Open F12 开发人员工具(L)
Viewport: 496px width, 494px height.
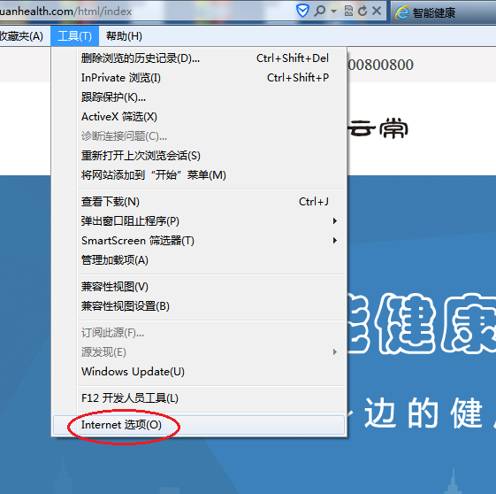(199, 398)
